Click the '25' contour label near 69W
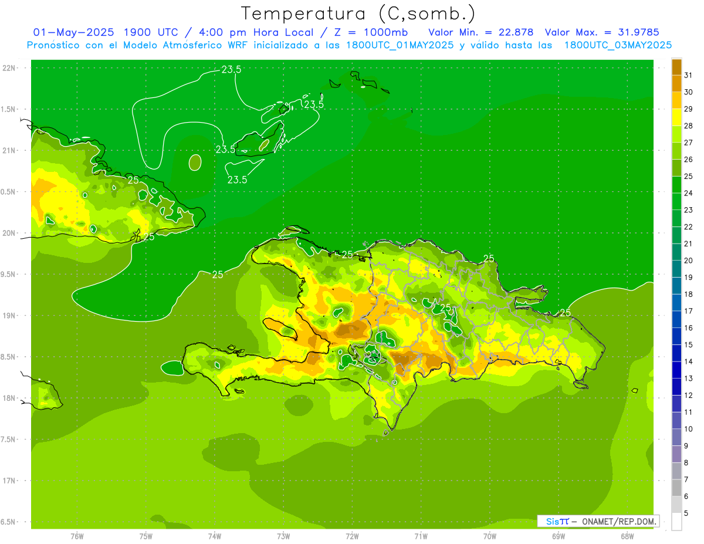Screen dimensions: 704x544 click(x=565, y=313)
